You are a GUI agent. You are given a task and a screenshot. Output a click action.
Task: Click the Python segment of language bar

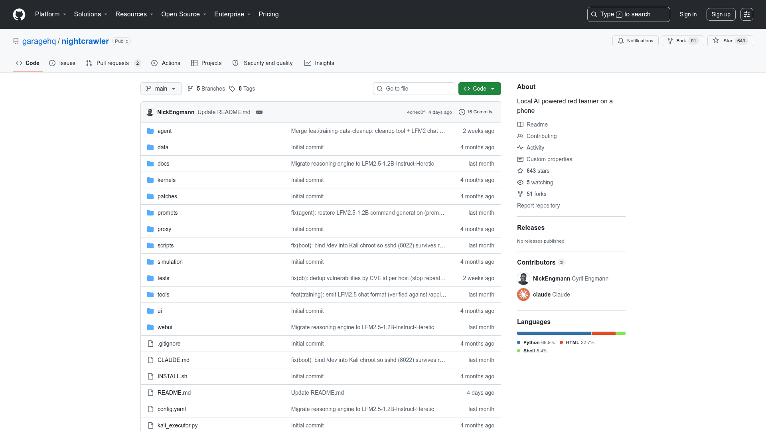(x=554, y=333)
